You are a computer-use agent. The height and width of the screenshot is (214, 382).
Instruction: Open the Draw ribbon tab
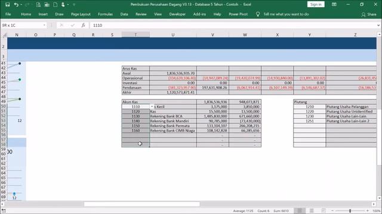59,14
